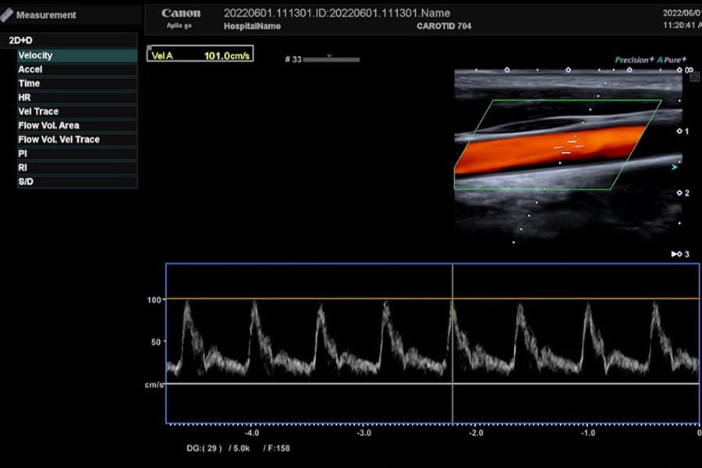Click the Doppler sample gate in the vessel
Image resolution: width=702 pixels, height=468 pixels.
click(x=569, y=147)
